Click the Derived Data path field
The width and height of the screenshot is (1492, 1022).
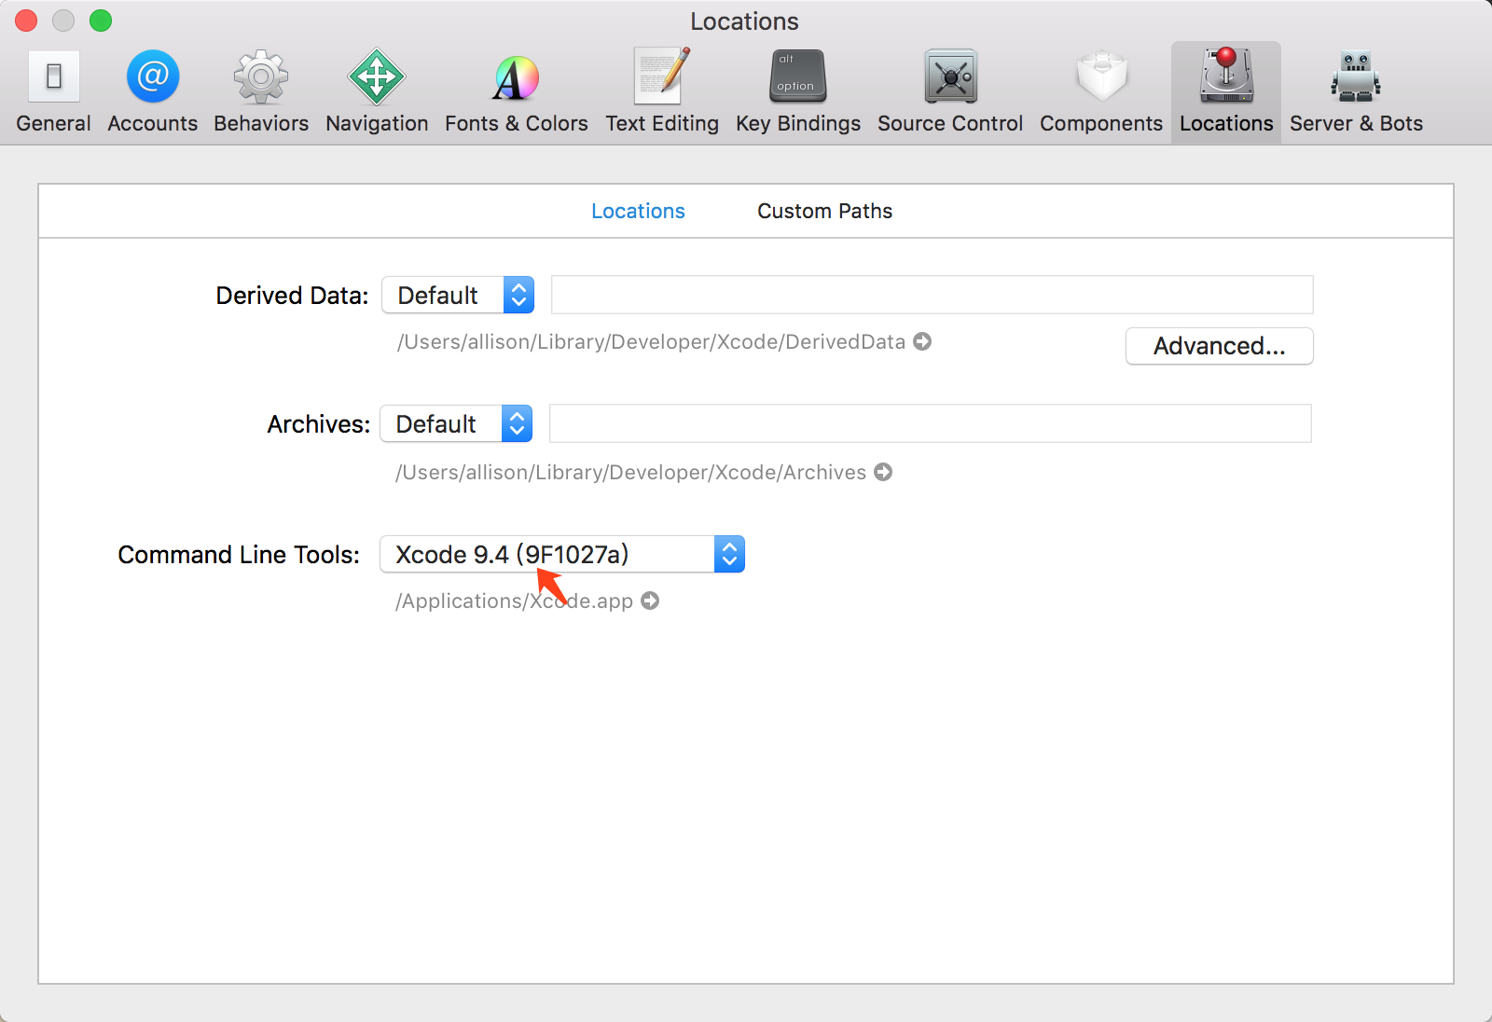932,295
